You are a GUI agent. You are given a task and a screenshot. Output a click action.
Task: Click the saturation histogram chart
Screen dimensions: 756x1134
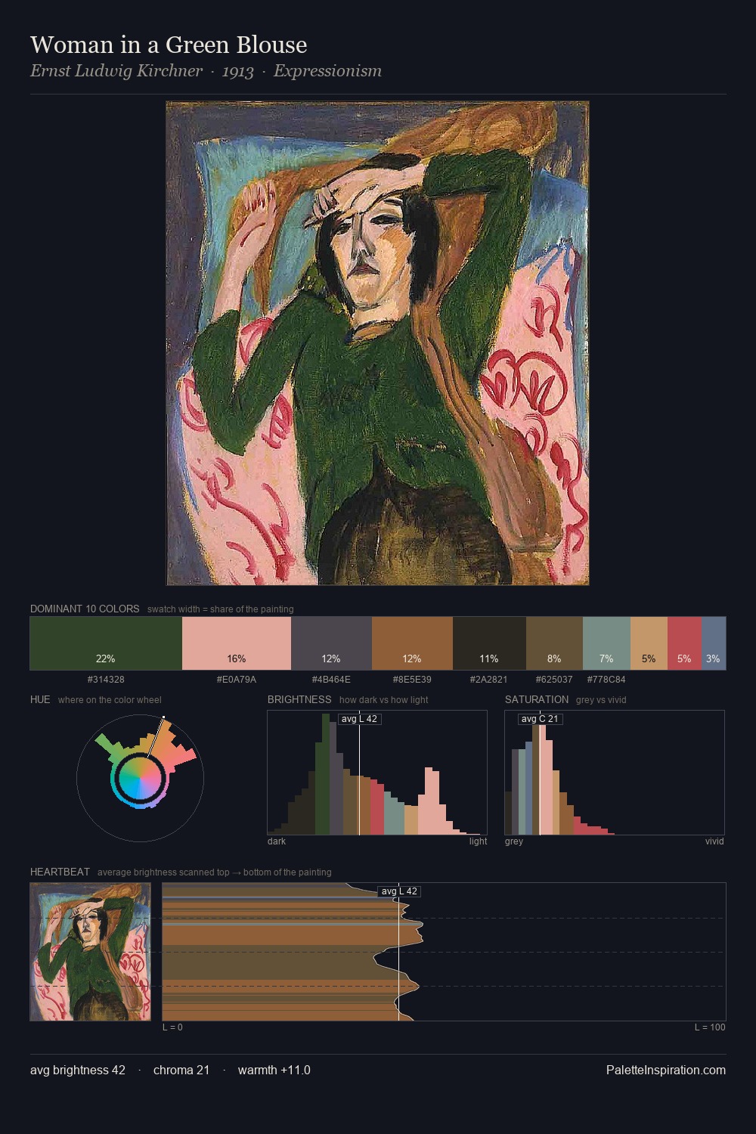click(615, 773)
